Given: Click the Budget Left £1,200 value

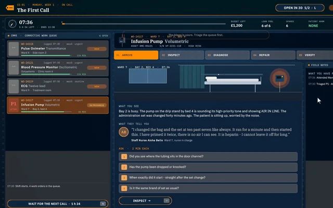Looking at the screenshot, I should pos(237,25).
